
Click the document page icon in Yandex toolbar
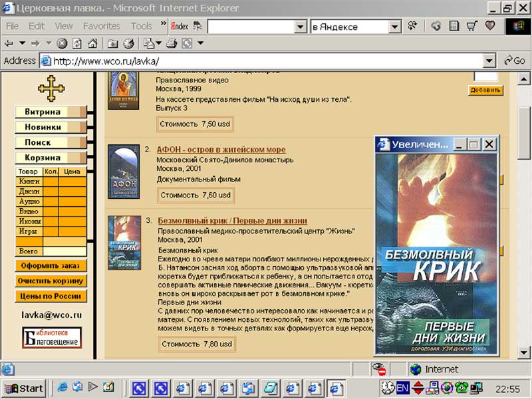click(454, 26)
